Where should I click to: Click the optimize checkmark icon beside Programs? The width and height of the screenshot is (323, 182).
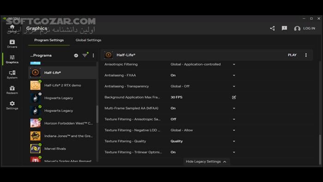76,55
